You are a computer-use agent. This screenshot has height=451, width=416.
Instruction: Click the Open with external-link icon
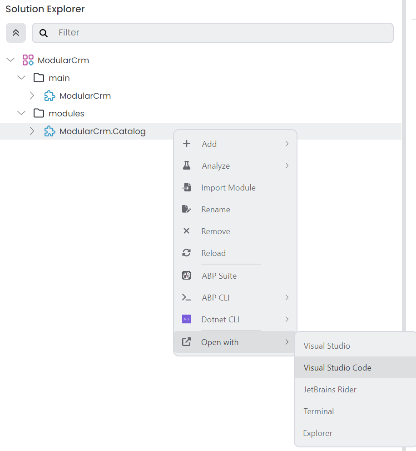pos(186,342)
